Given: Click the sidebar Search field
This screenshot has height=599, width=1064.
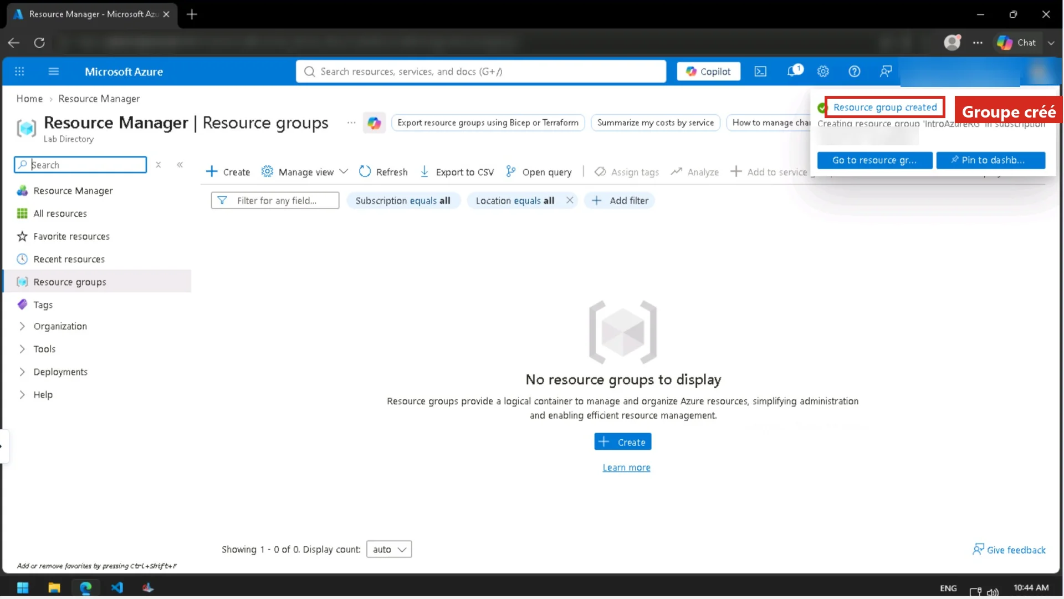Looking at the screenshot, I should 80,165.
